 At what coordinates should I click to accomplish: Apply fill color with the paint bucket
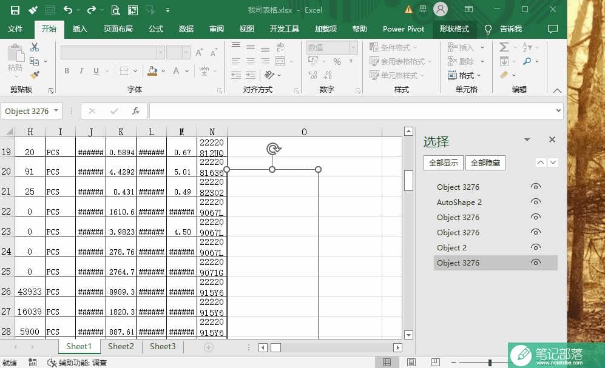click(152, 71)
